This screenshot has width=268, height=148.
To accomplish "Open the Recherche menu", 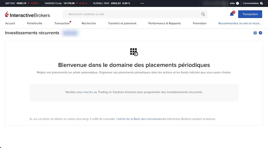I will click(89, 23).
